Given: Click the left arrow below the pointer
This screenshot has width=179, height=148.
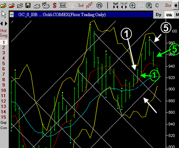Looking at the screenshot, I should [x=1, y=24].
